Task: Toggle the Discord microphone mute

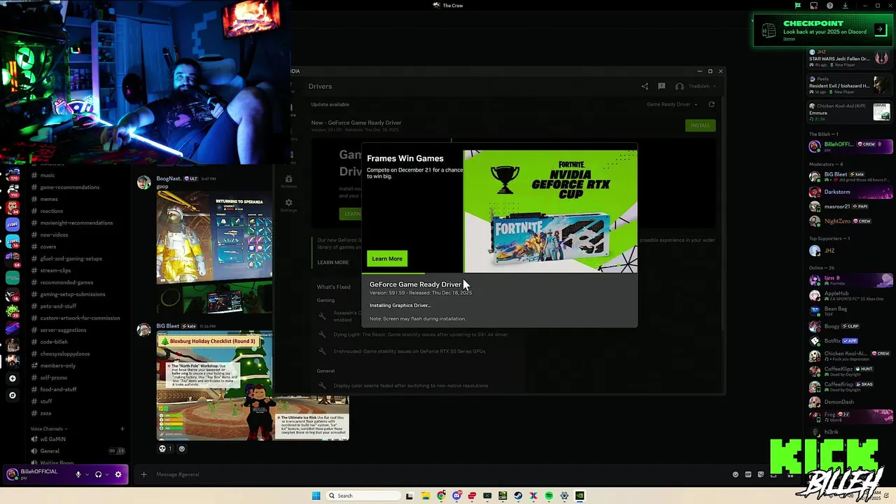Action: 78,474
